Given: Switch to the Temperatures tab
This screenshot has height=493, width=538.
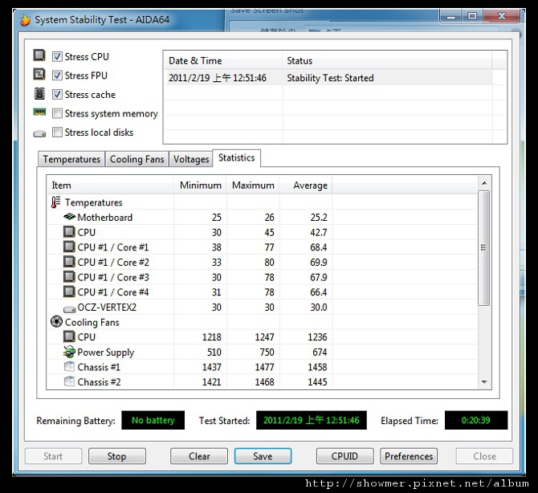Looking at the screenshot, I should click(71, 159).
